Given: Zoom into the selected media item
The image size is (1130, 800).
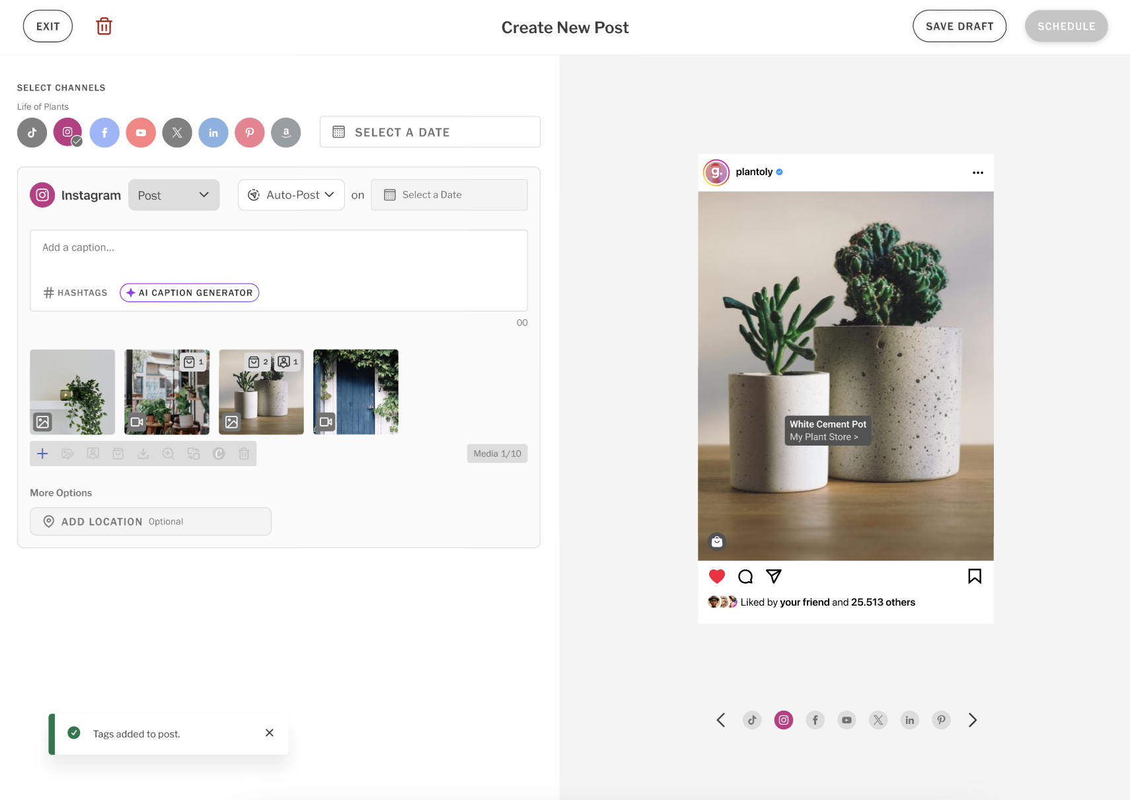Looking at the screenshot, I should point(168,454).
